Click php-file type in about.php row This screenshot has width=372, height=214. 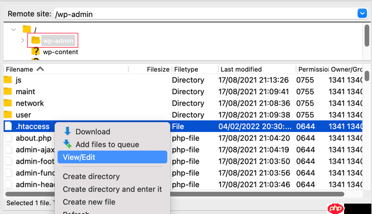(185, 138)
